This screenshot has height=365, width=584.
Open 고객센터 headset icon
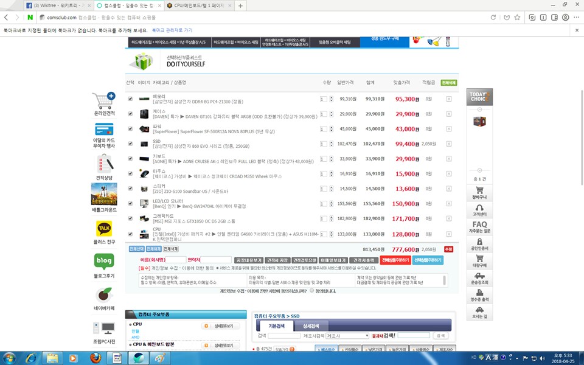480,210
